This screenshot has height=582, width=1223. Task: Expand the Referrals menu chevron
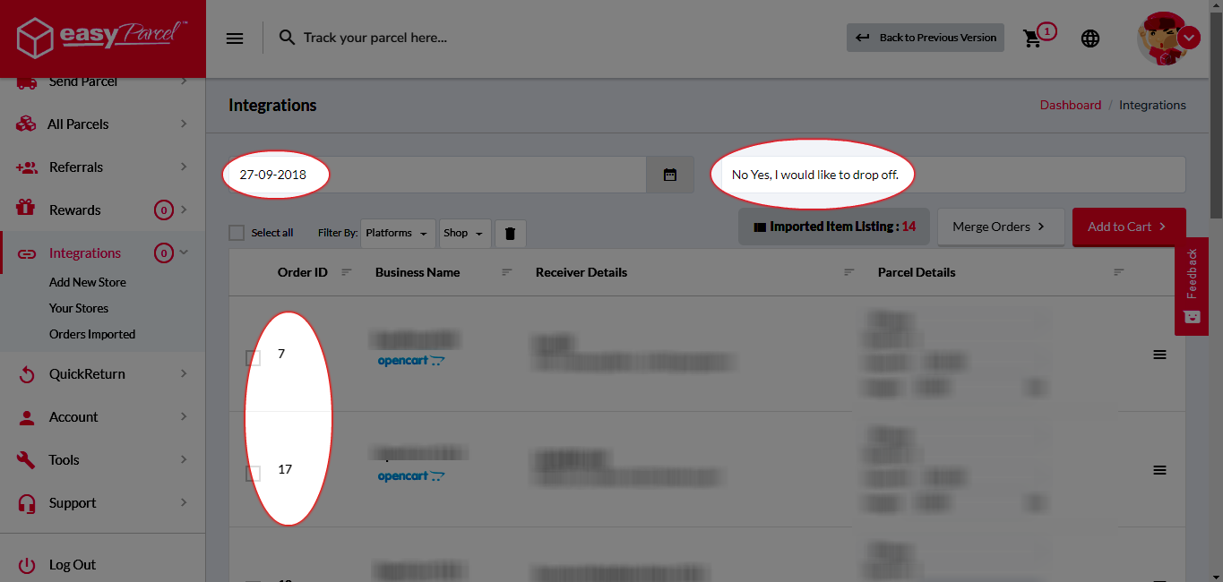(x=184, y=167)
